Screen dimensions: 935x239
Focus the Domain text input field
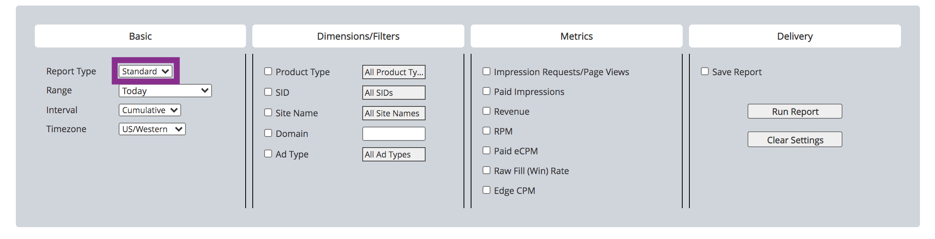pos(394,134)
